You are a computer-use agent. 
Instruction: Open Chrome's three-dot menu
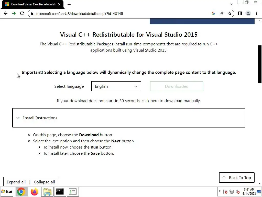256,13
